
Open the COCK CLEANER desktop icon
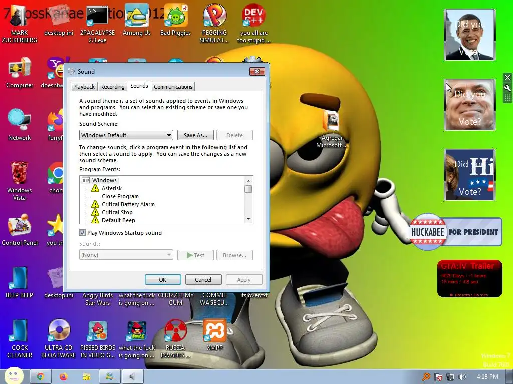pos(20,338)
